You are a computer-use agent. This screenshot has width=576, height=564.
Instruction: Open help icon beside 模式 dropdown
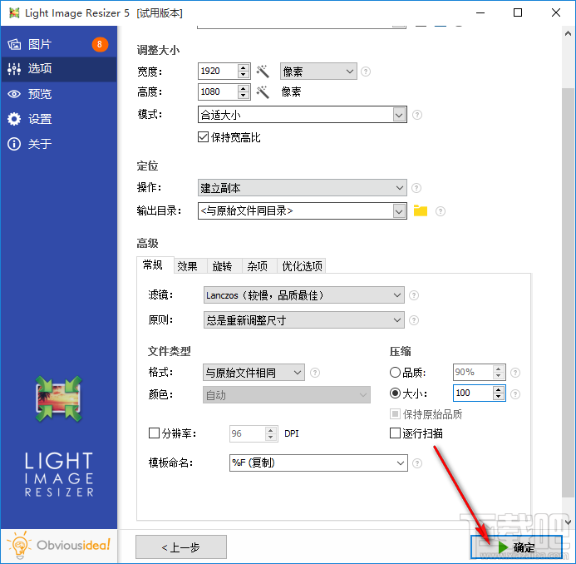(x=417, y=115)
